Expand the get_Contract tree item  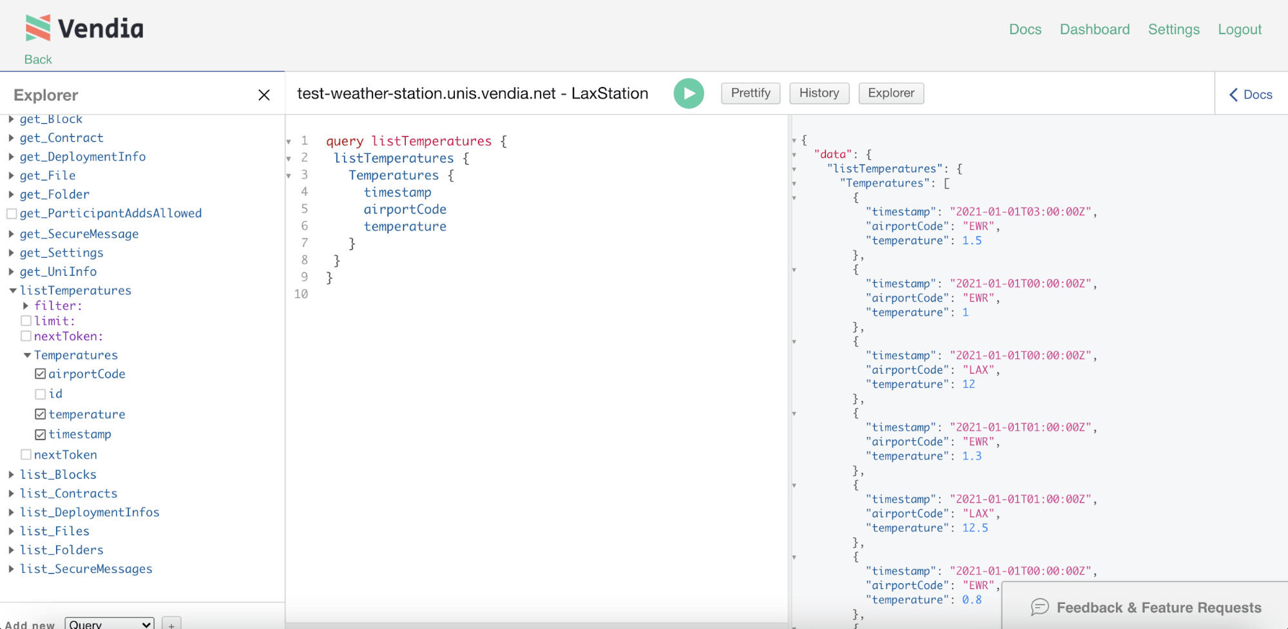point(11,138)
